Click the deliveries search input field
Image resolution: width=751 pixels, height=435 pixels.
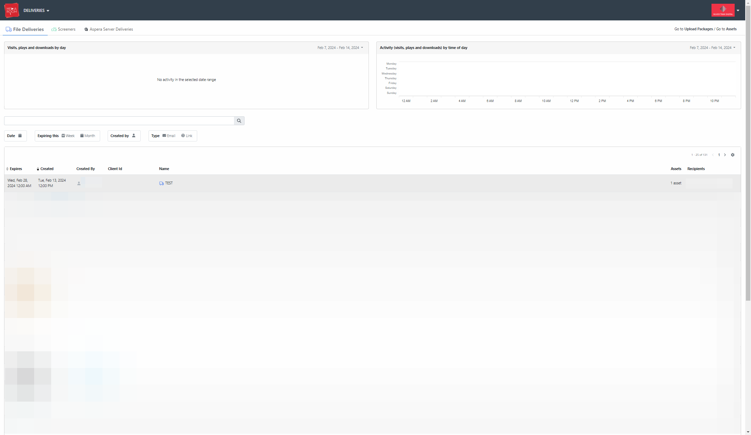[x=119, y=121]
